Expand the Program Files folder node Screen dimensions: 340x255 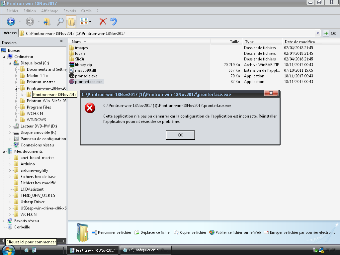tap(16, 107)
